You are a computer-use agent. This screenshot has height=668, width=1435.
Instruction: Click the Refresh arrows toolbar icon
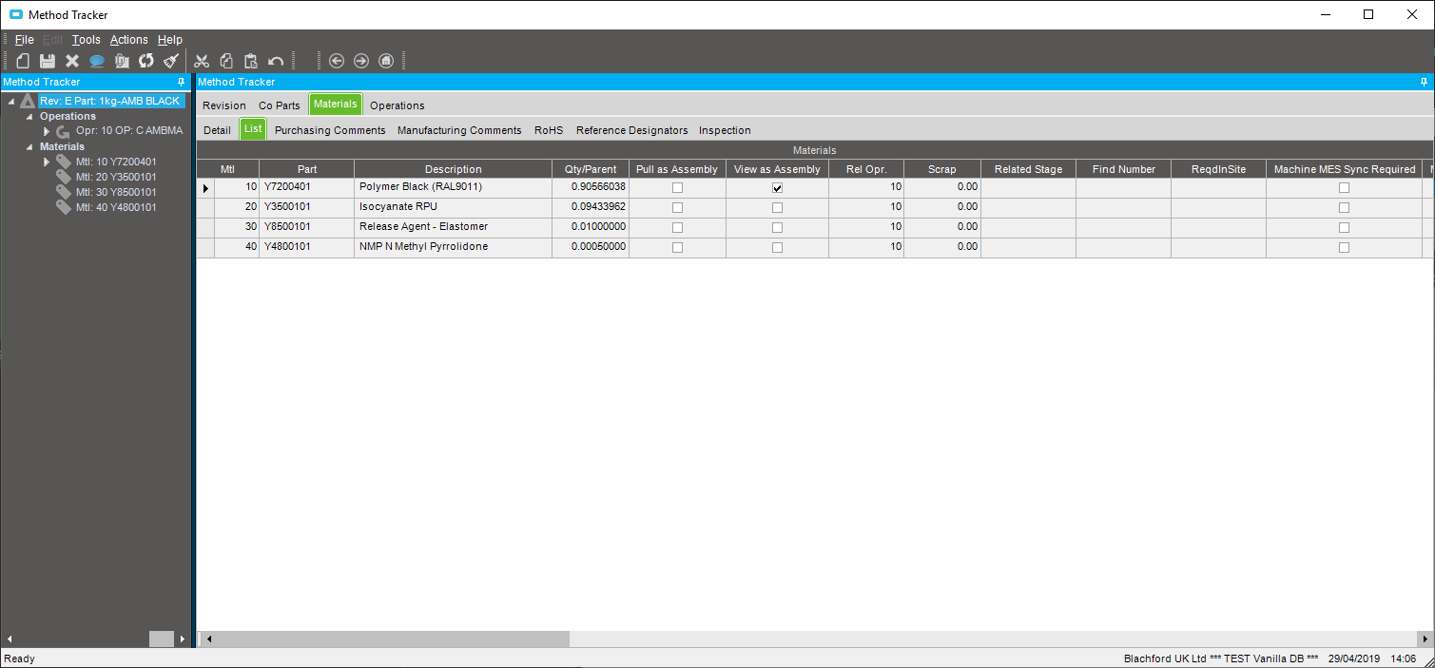click(146, 61)
